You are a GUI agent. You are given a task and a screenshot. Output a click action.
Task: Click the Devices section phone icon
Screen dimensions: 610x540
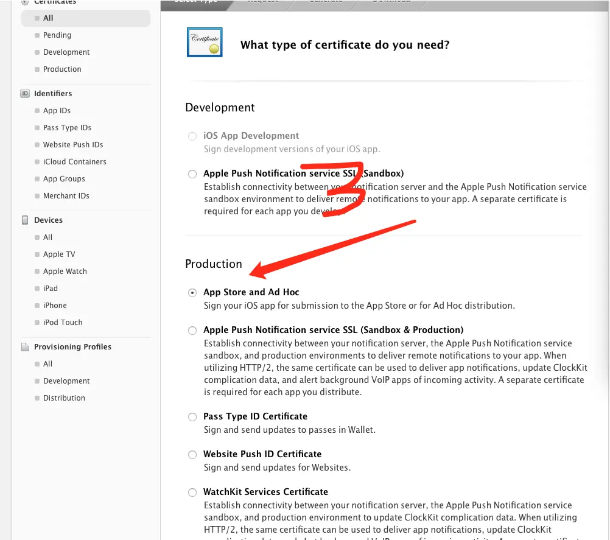[25, 220]
